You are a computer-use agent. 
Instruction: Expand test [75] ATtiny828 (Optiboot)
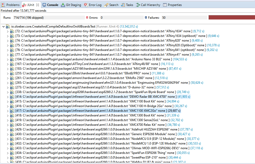[8, 45]
